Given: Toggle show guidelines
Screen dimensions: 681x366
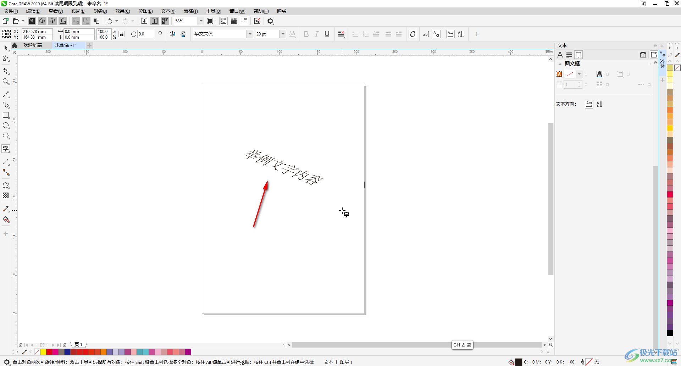Looking at the screenshot, I should [244, 21].
